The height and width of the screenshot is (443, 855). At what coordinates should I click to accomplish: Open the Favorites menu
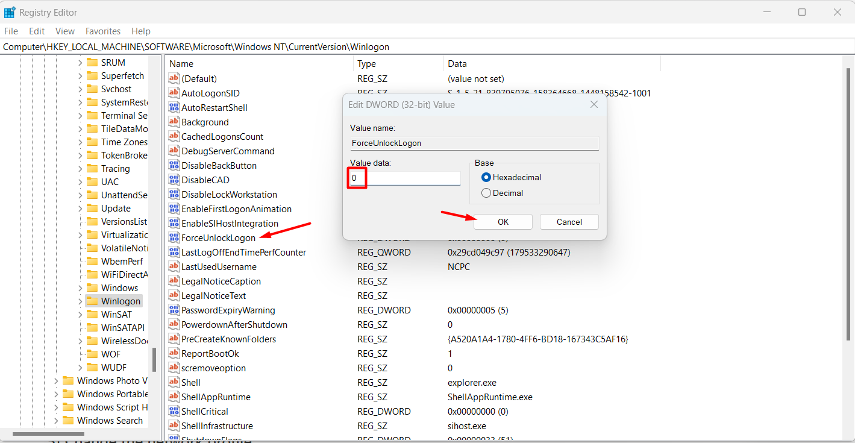[x=102, y=31]
